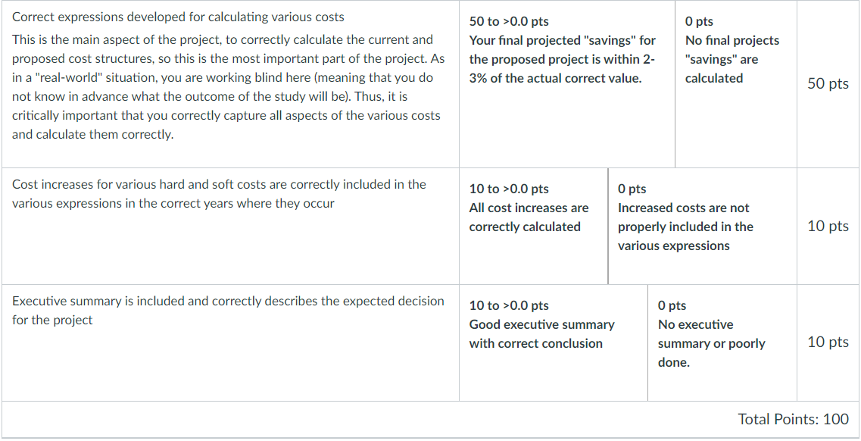Click the 'Increased costs are not properly included' rating
The height and width of the screenshot is (441, 861).
click(x=702, y=227)
